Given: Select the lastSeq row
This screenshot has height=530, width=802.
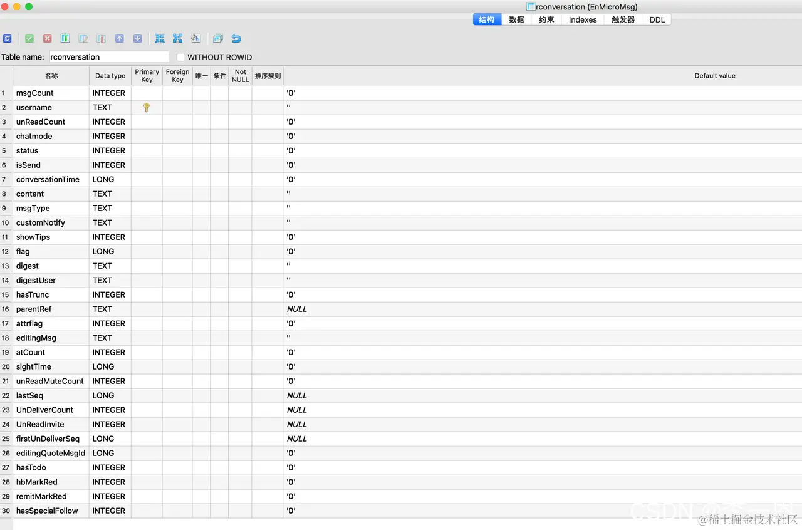Looking at the screenshot, I should coord(401,396).
